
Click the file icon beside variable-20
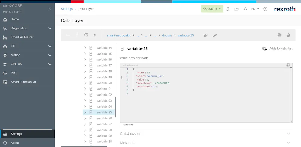91,83
